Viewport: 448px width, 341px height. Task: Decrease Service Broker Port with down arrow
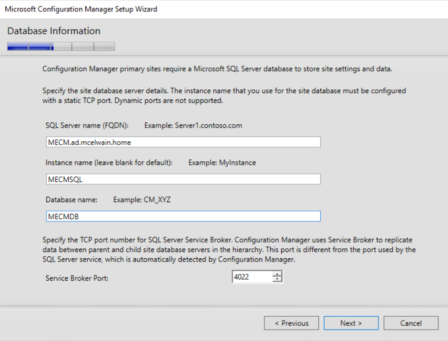[x=277, y=280]
